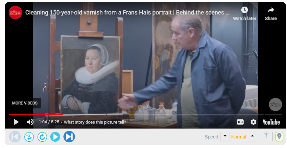Play the Frans Hals video
The image size is (287, 148).
tap(16, 122)
